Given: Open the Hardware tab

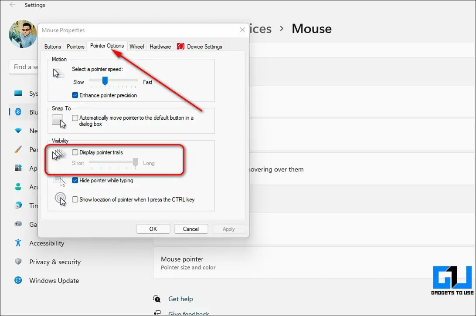Looking at the screenshot, I should (160, 47).
